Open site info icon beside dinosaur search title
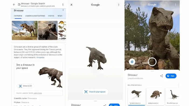This screenshot has width=189, height=106. pos(19,5)
